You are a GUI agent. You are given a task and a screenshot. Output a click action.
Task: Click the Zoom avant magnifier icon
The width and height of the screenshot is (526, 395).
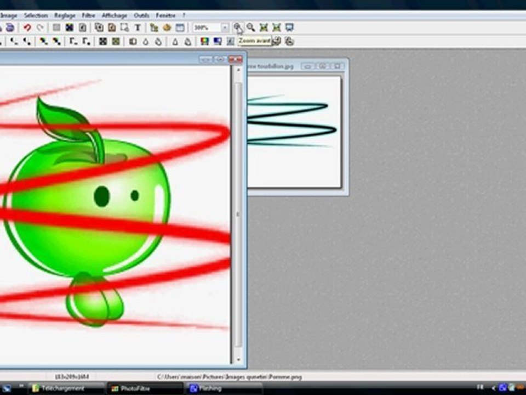coord(237,27)
